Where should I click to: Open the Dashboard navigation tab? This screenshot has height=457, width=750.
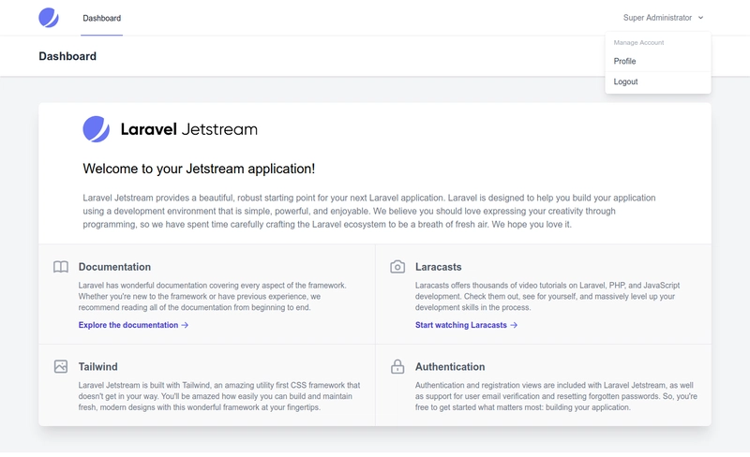coord(101,18)
